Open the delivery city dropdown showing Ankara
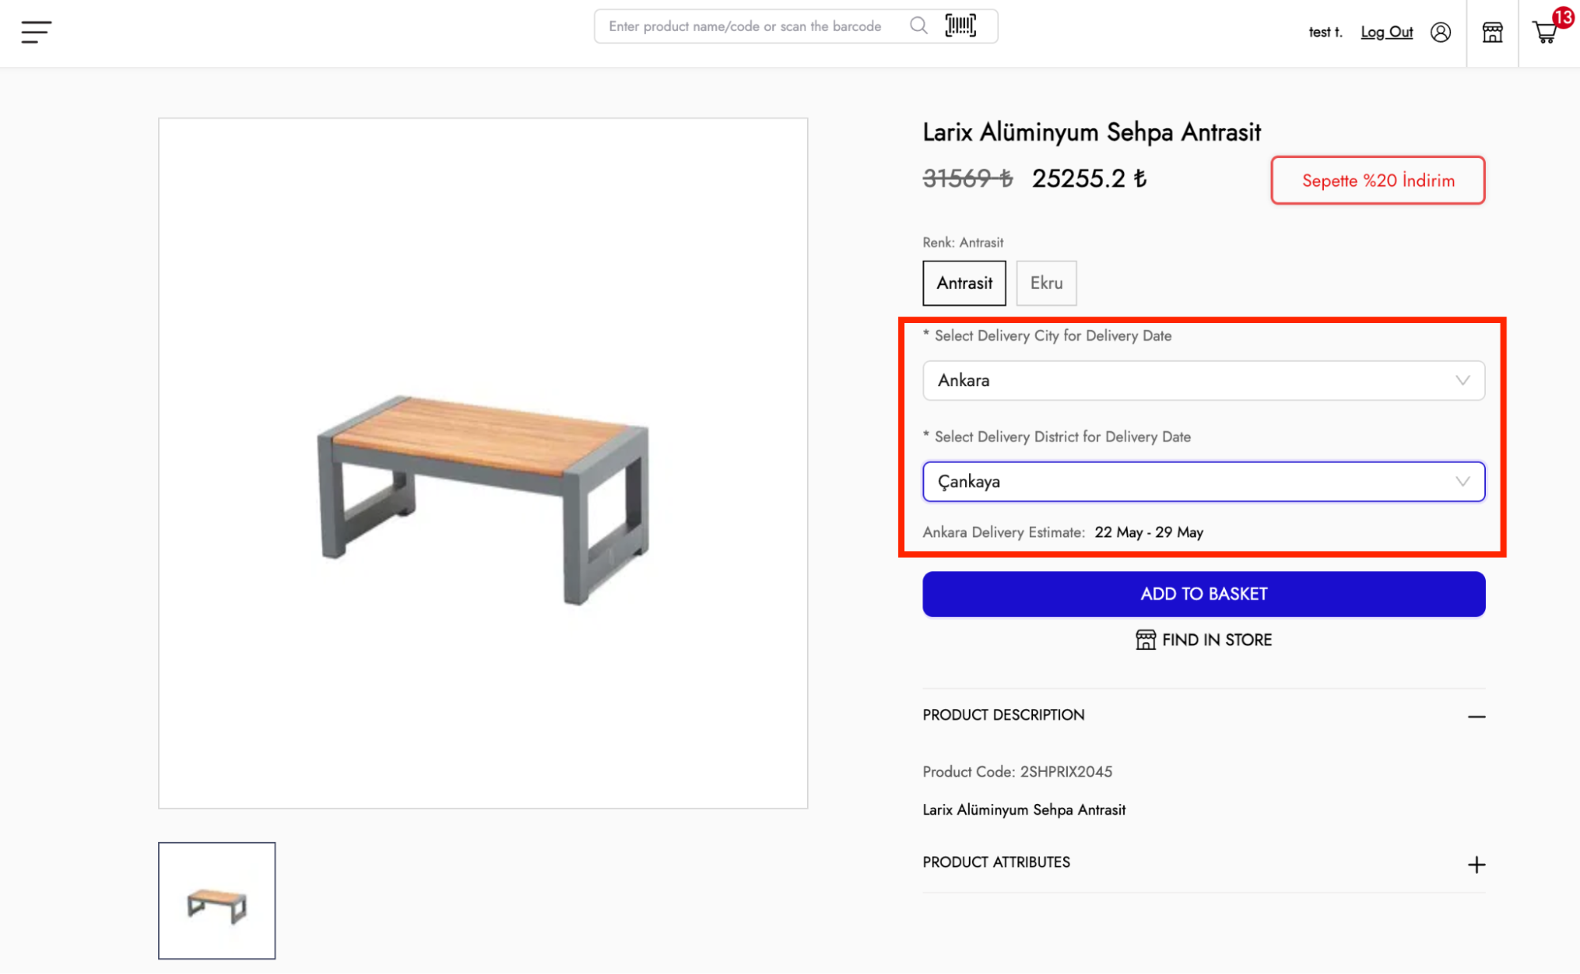 [1203, 381]
